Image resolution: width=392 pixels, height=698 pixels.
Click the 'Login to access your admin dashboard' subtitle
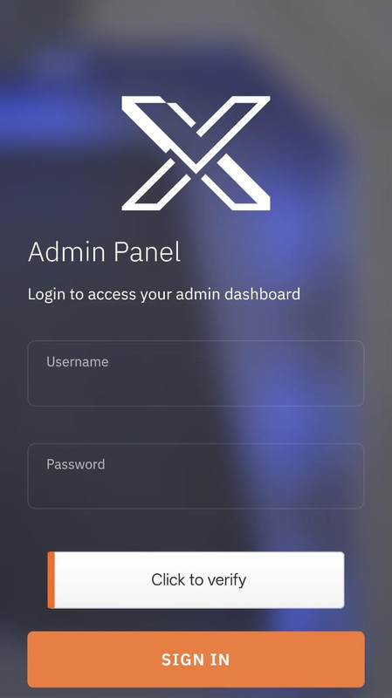coord(164,295)
